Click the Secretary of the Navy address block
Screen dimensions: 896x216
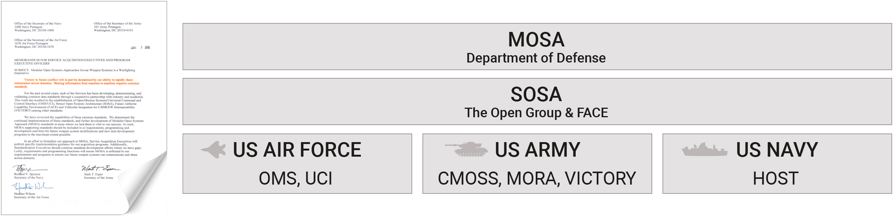pyautogui.click(x=38, y=27)
